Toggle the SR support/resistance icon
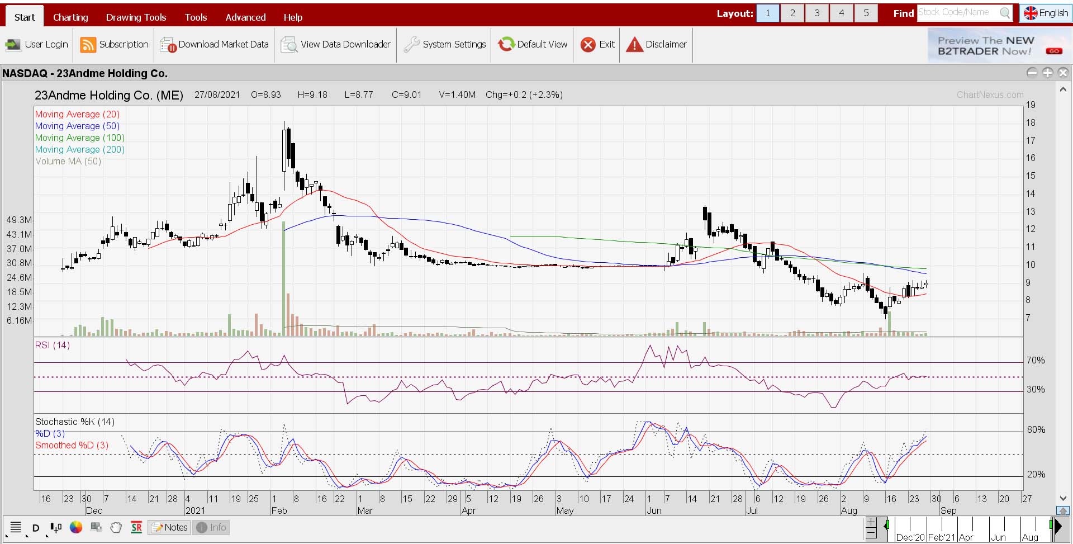1073x544 pixels. click(136, 527)
